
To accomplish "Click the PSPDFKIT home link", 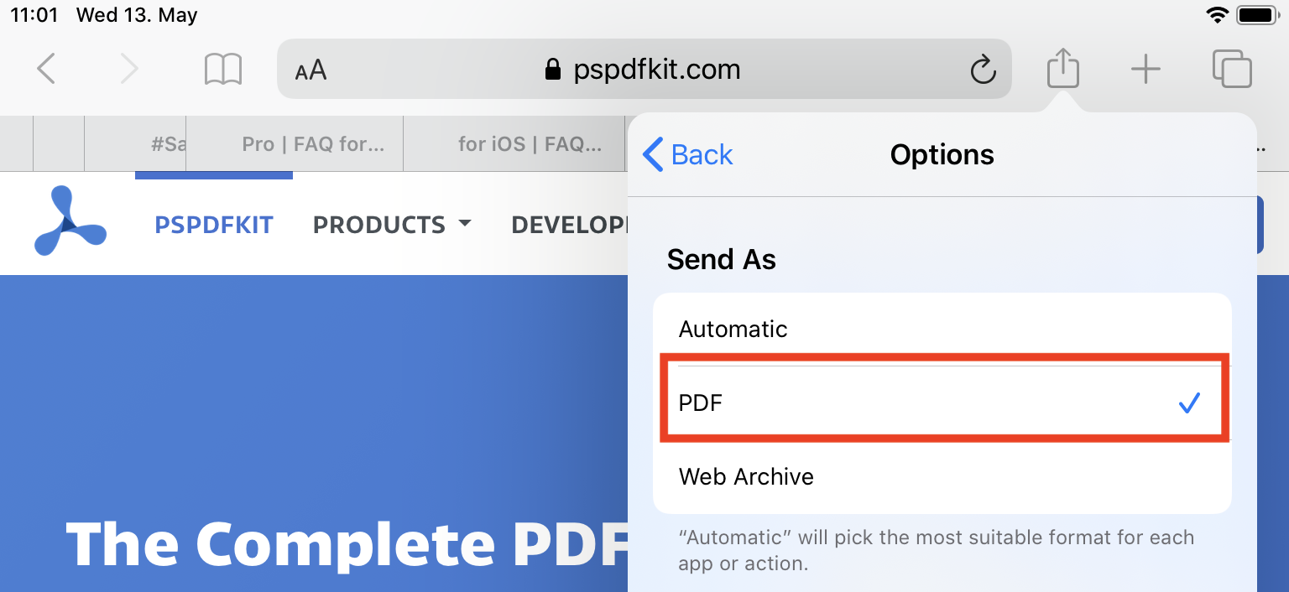I will point(214,225).
